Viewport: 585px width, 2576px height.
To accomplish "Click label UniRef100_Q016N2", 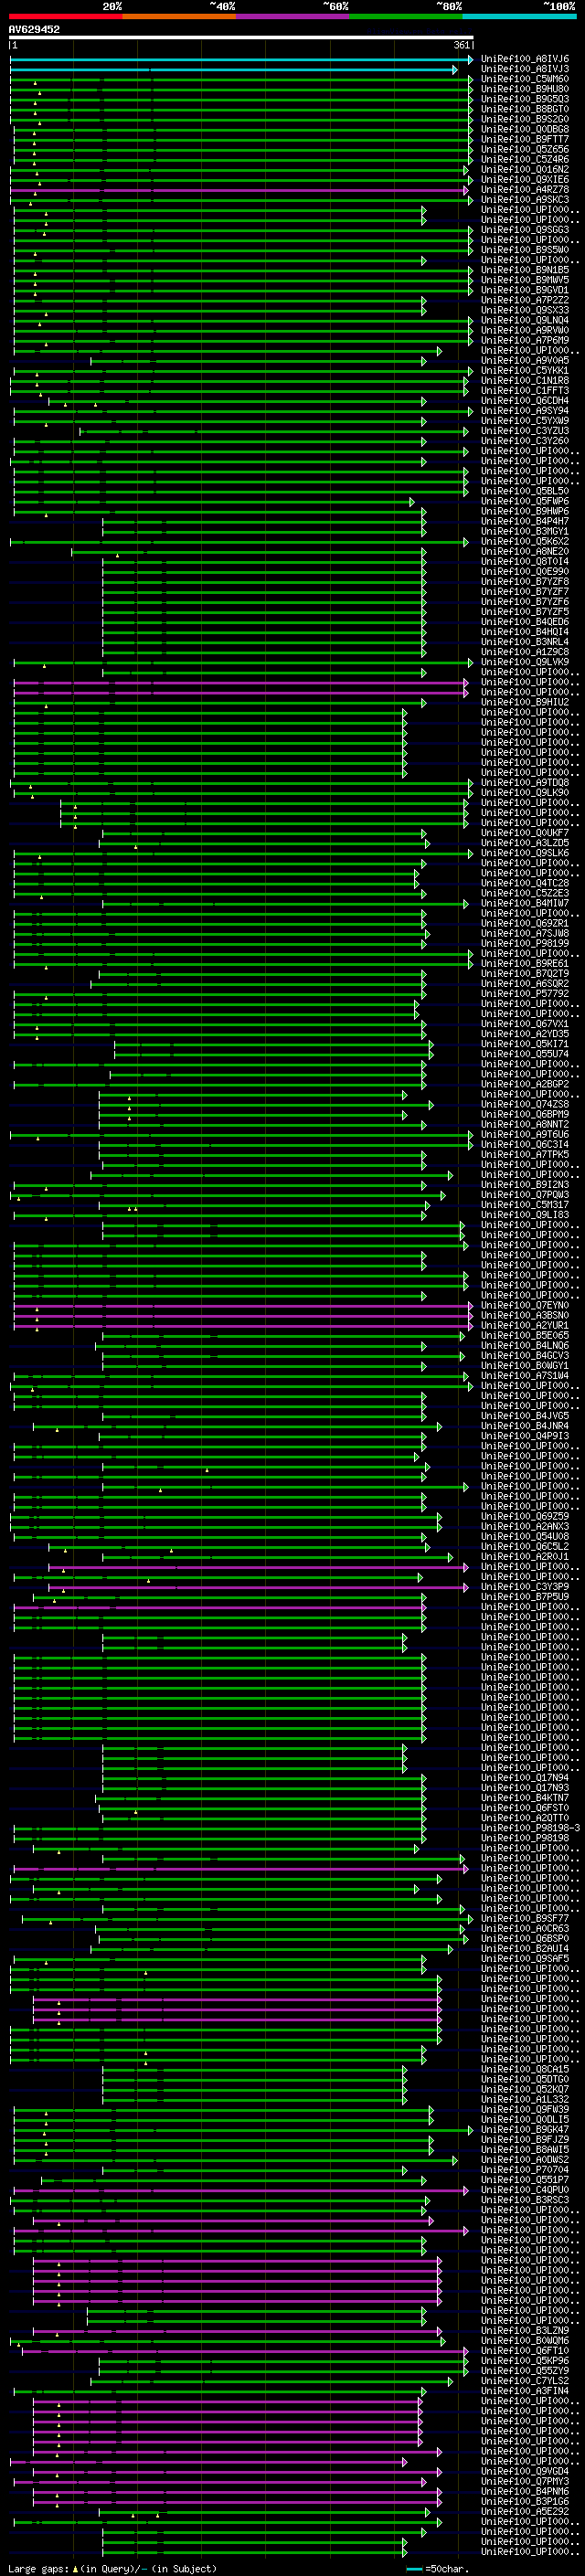I will 525,170.
